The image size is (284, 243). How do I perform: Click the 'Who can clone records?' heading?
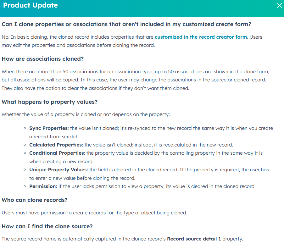coord(35,200)
